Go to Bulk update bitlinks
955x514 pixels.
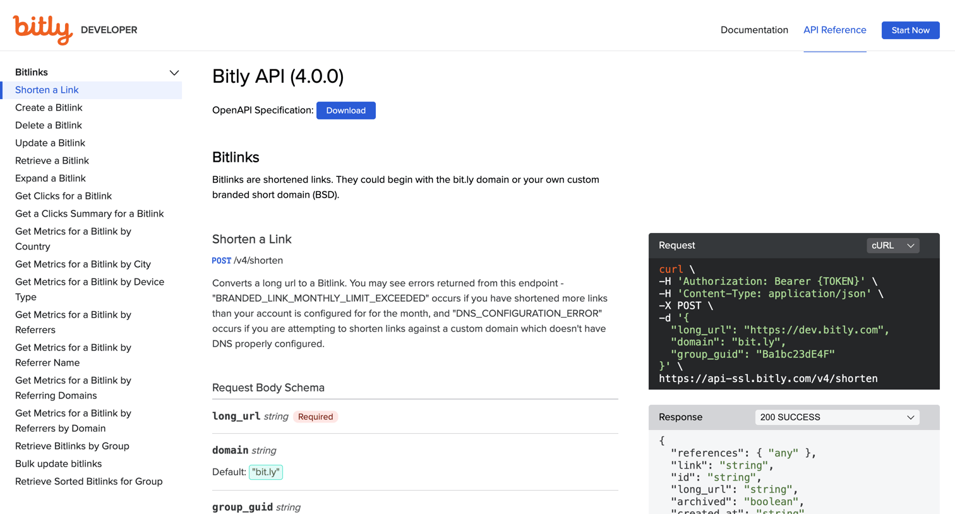[58, 464]
